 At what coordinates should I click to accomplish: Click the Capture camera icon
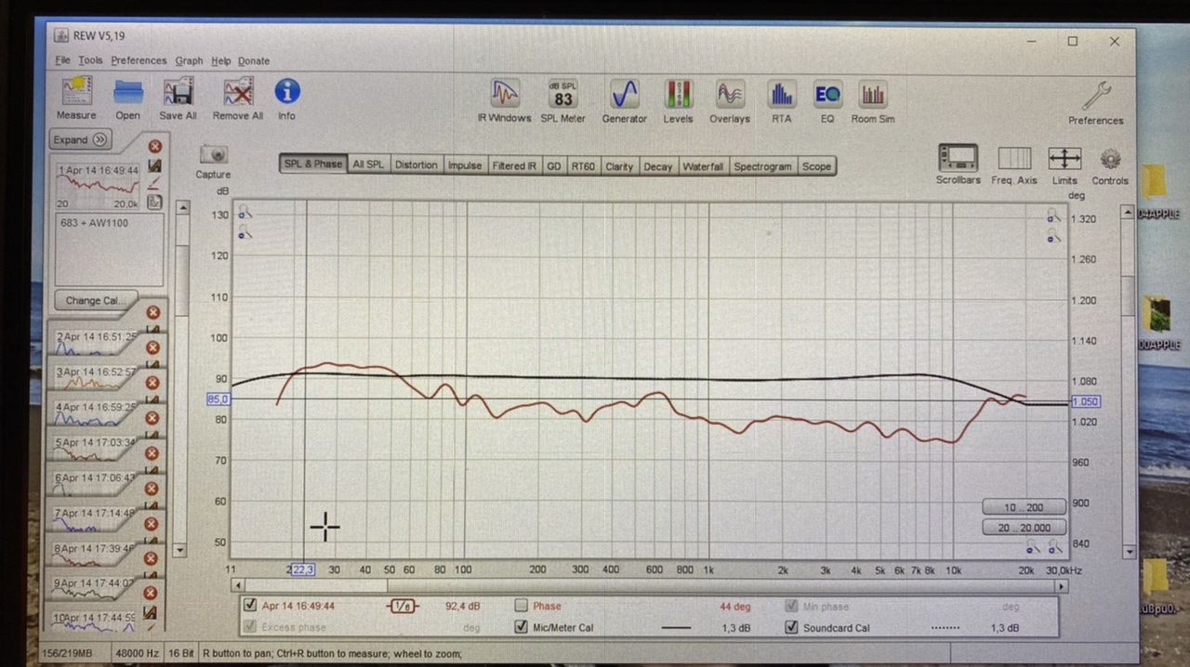coord(213,154)
